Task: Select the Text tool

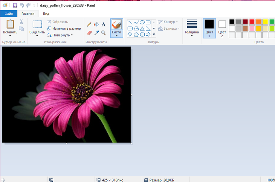Action: pyautogui.click(x=104, y=24)
